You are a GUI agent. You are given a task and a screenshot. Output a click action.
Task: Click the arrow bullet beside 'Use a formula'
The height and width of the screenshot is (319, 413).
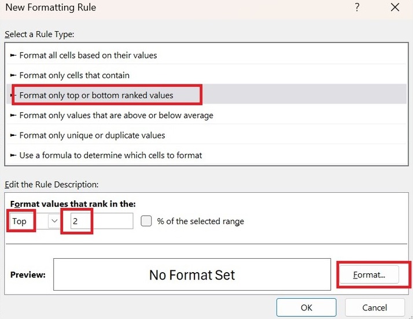click(x=13, y=155)
